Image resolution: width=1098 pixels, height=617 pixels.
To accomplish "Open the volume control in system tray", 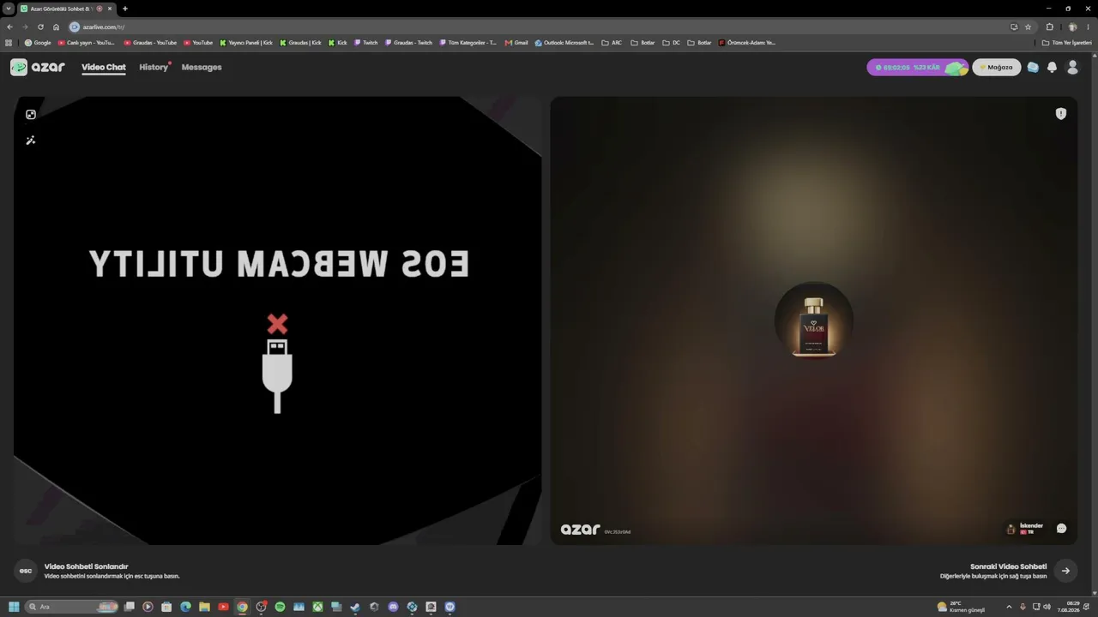I will (1047, 607).
